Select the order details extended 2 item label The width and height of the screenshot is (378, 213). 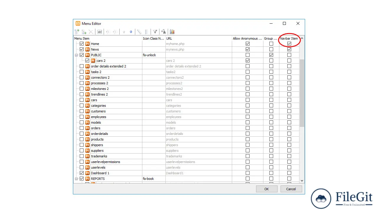tap(108, 66)
